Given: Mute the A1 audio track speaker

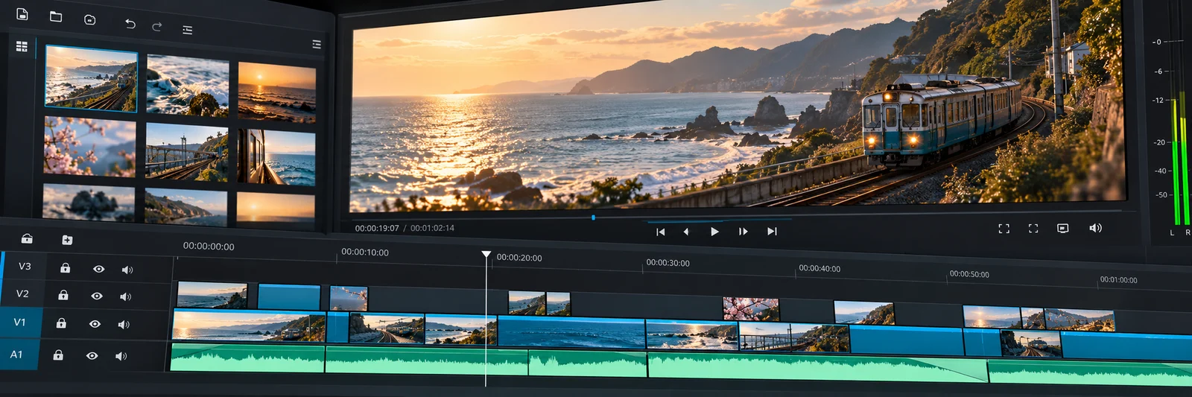Looking at the screenshot, I should pos(121,357).
